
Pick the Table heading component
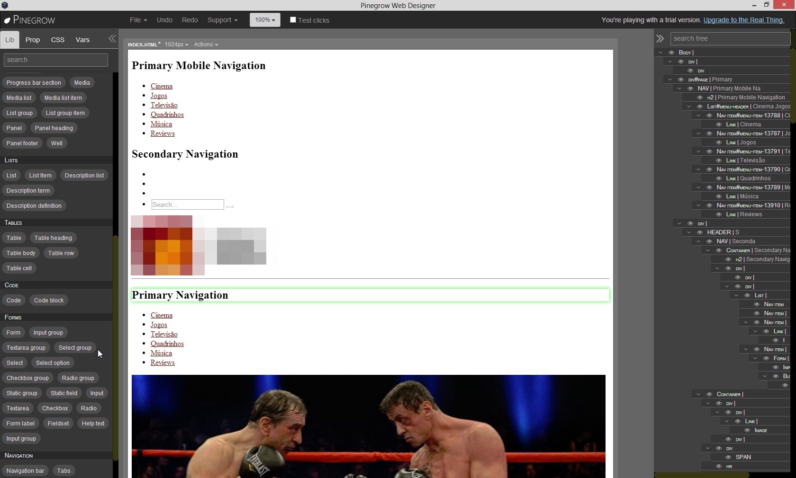(53, 238)
